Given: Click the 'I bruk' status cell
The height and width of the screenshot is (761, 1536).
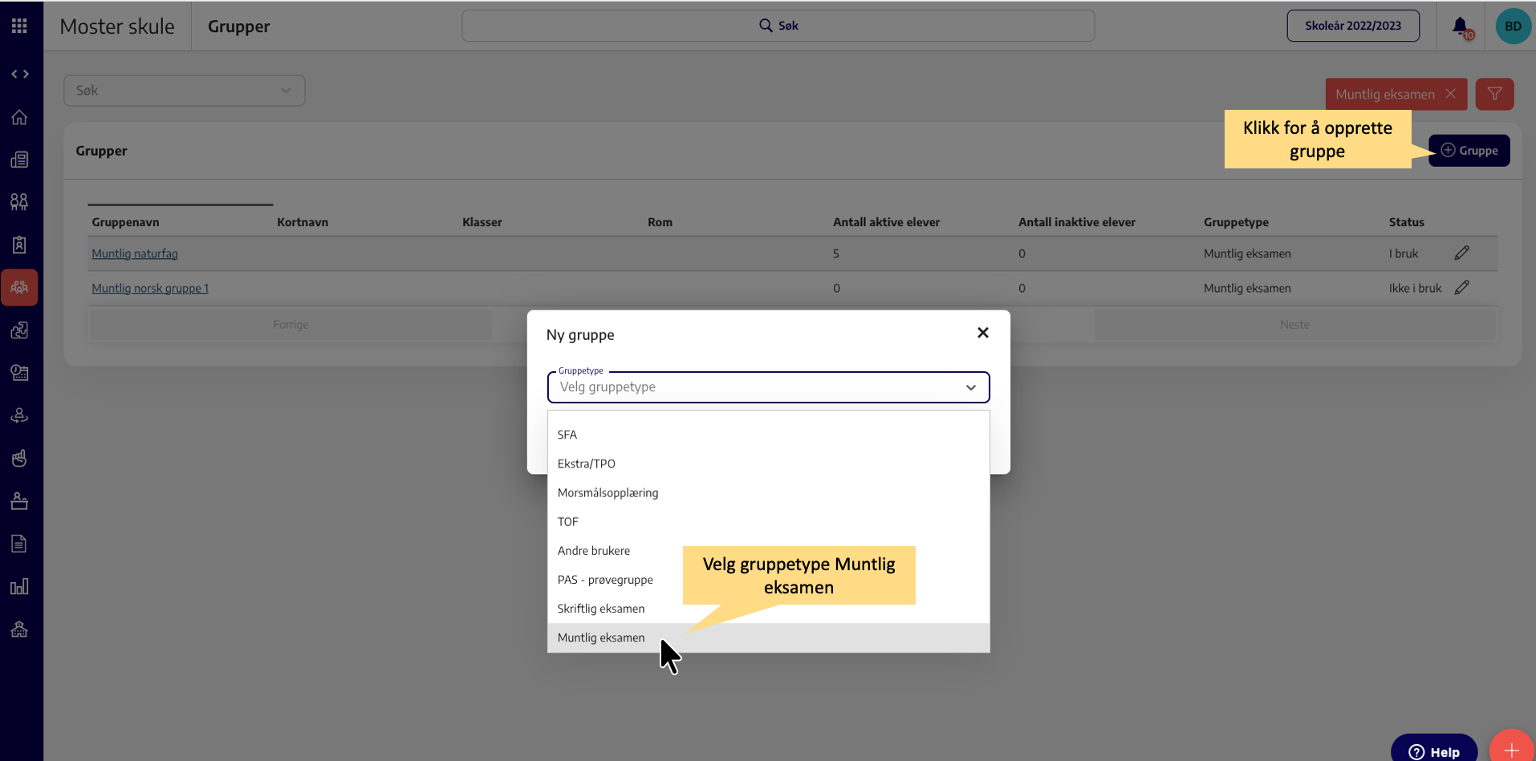Looking at the screenshot, I should 1404,253.
